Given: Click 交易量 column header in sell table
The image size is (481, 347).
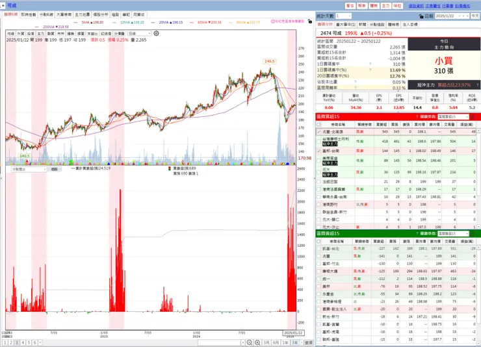Looking at the screenshot, I should [450, 242].
